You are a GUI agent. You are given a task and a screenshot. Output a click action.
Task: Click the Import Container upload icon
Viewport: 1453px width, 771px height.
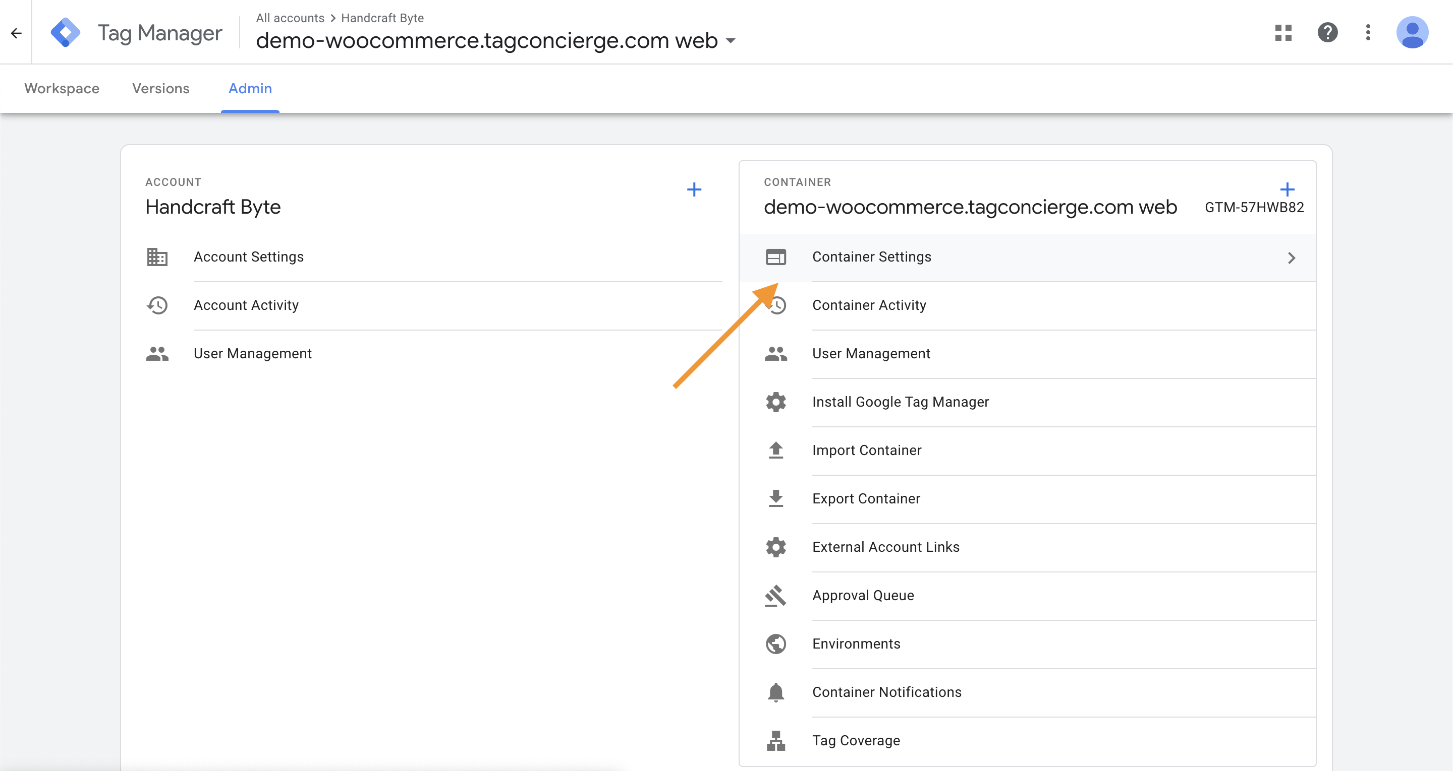tap(775, 451)
